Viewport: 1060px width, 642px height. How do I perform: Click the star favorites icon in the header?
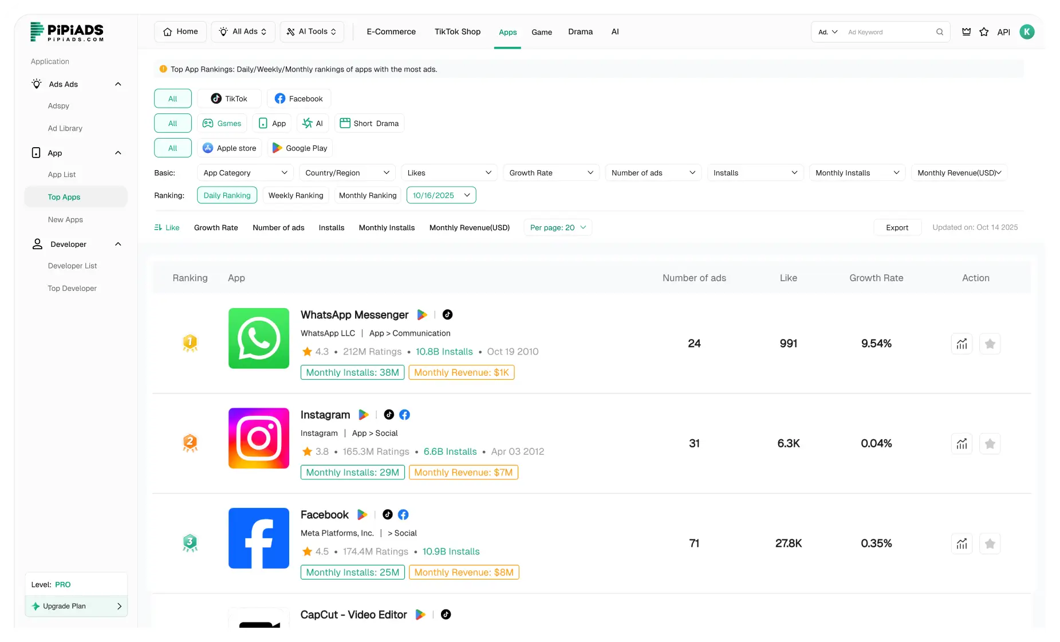click(984, 32)
